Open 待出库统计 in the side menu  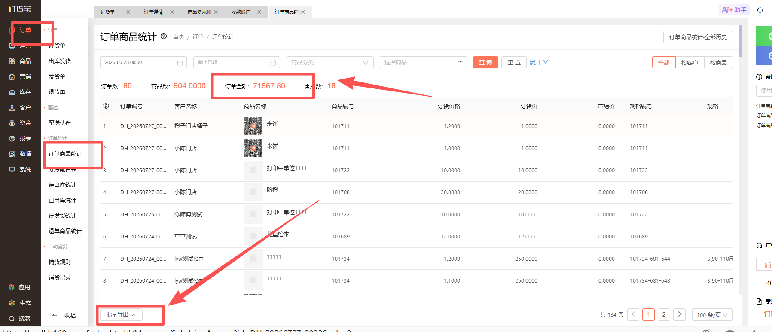coord(62,185)
